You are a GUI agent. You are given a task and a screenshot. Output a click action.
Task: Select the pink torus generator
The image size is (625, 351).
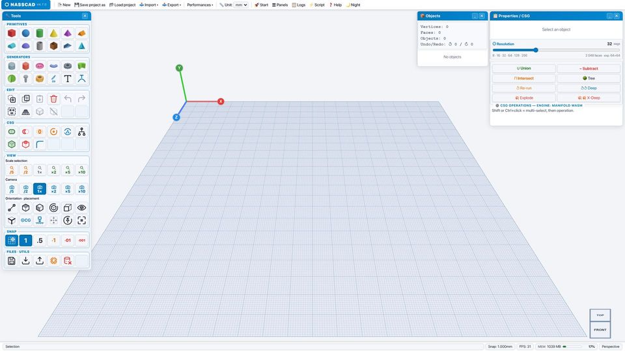pos(40,66)
